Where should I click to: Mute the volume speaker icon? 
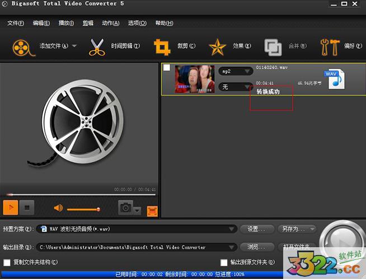tap(58, 208)
